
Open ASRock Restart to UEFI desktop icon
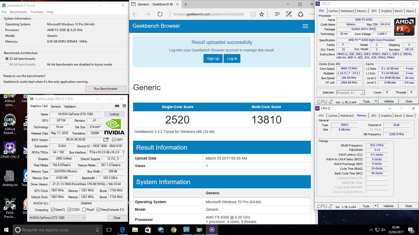[10, 124]
